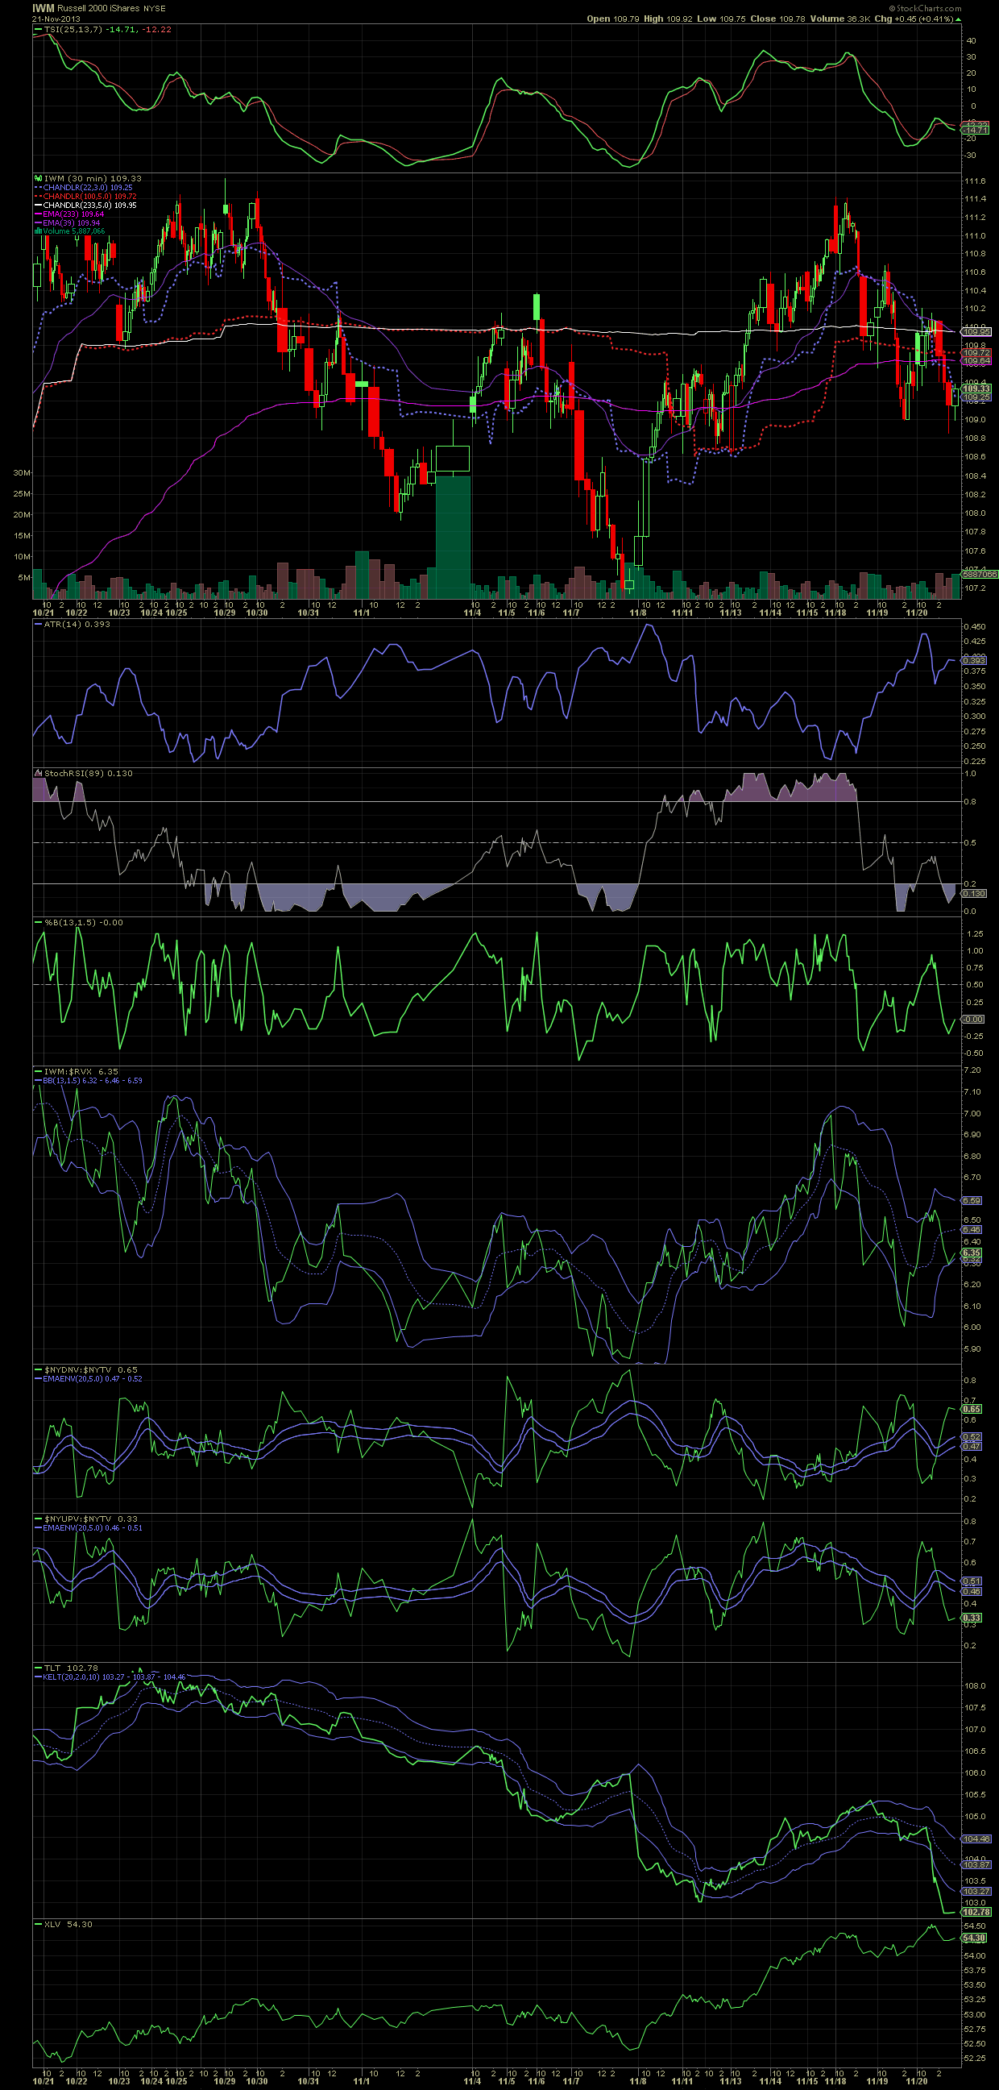Click the green 0.65 value tag

tap(972, 1409)
